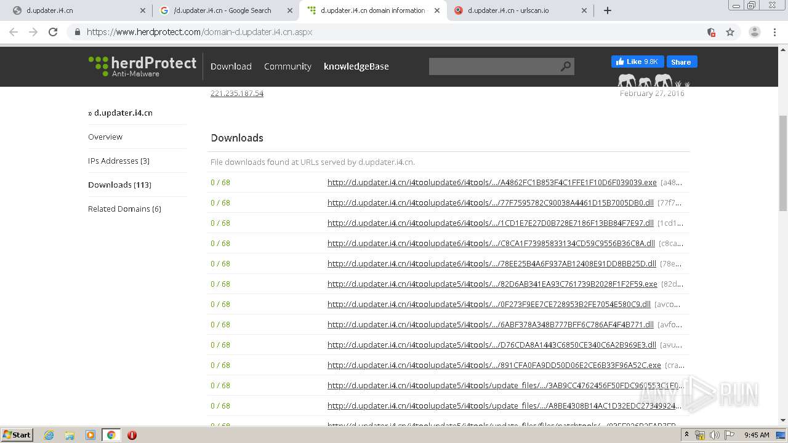The height and width of the screenshot is (443, 788).
Task: Open a new tab with the plus icon
Action: pos(608,10)
